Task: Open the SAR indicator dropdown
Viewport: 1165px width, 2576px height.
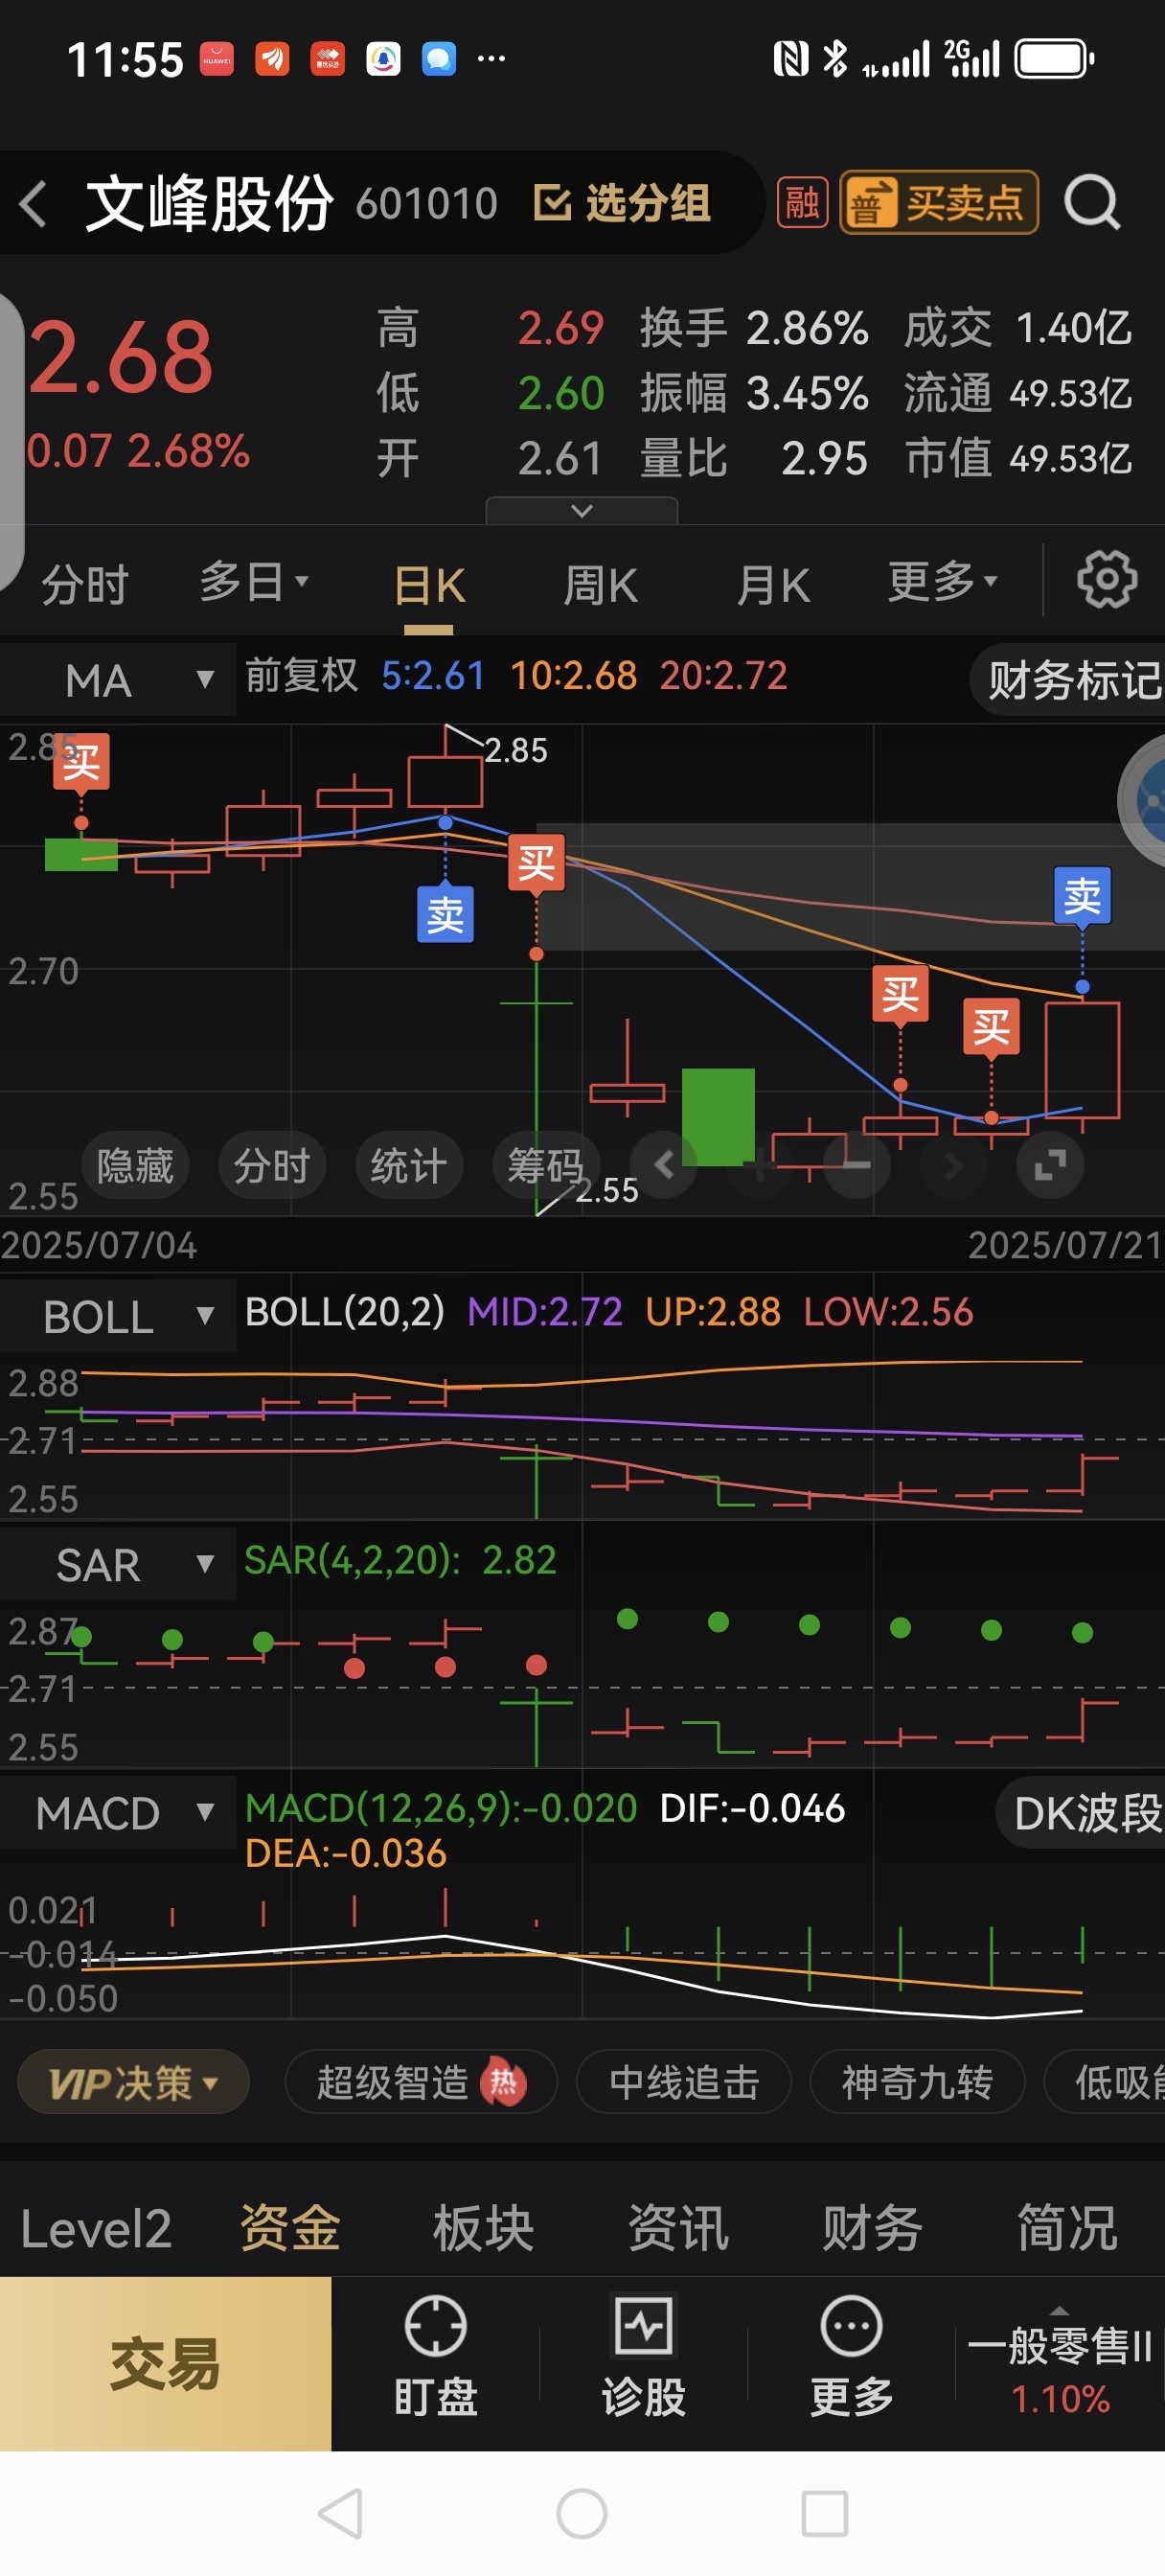Action: [118, 1564]
